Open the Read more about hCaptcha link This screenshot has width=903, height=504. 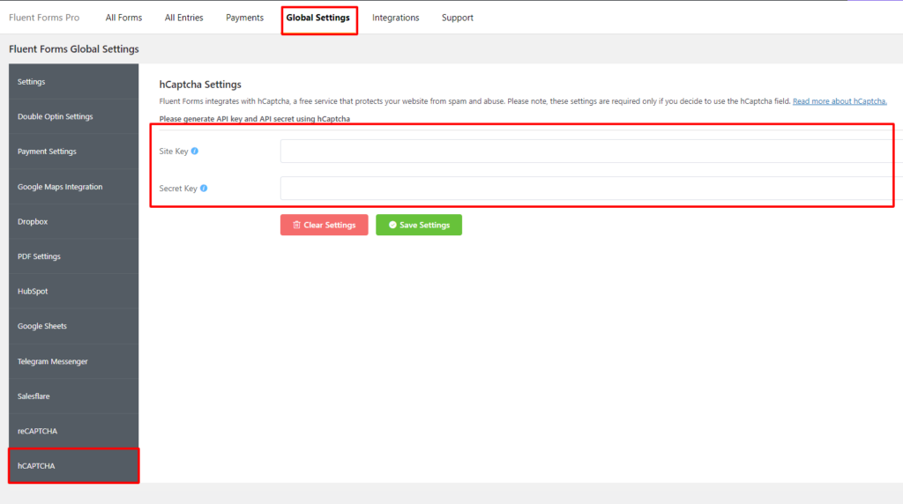(840, 101)
